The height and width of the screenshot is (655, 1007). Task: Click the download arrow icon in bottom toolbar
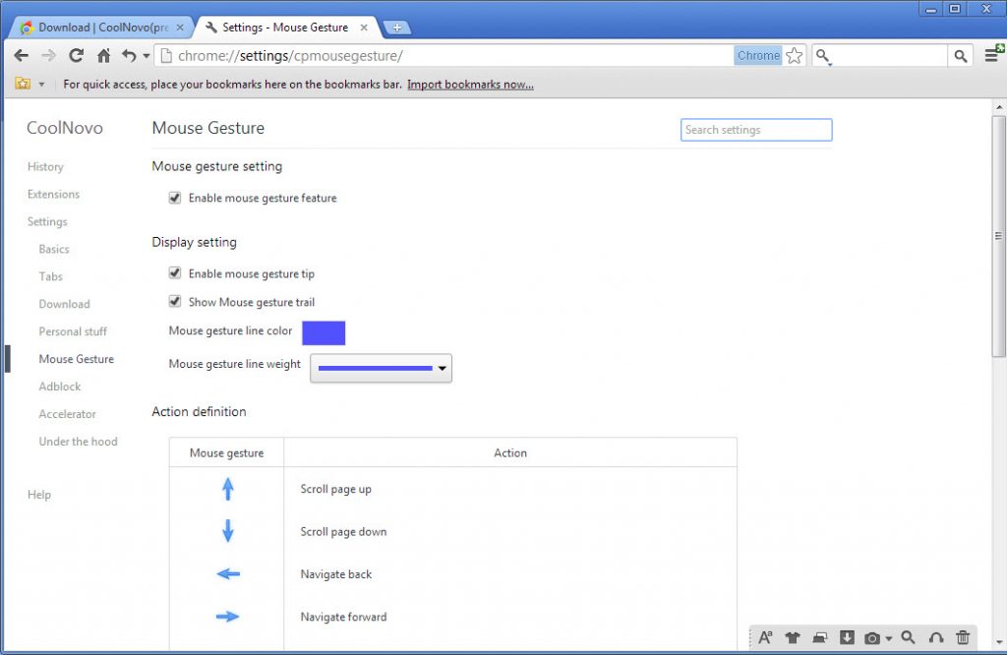(847, 637)
